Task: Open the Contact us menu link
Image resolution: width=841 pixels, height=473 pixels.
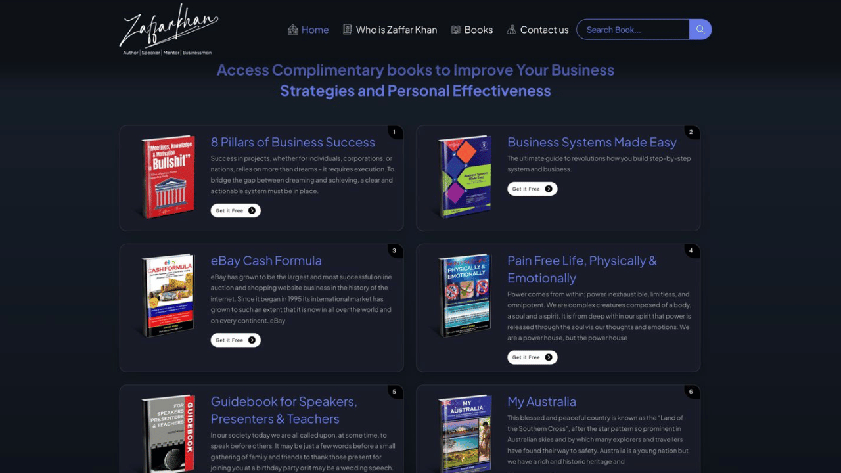Action: click(537, 30)
